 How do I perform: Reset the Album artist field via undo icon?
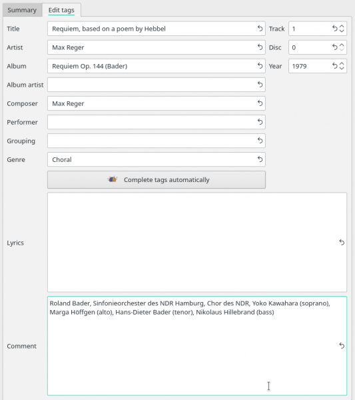(x=260, y=85)
